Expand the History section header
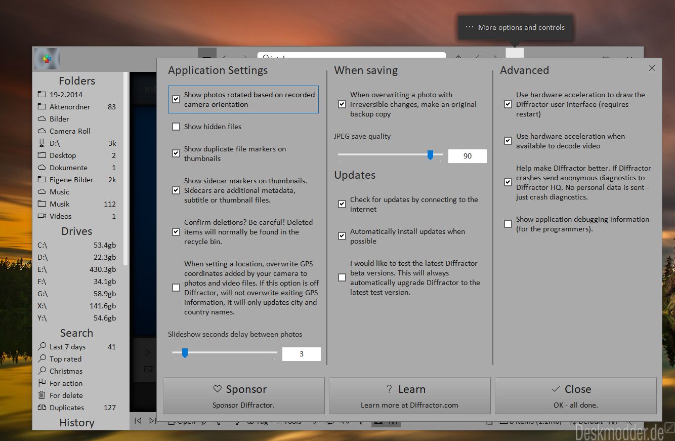Image resolution: width=675 pixels, height=441 pixels. click(77, 423)
